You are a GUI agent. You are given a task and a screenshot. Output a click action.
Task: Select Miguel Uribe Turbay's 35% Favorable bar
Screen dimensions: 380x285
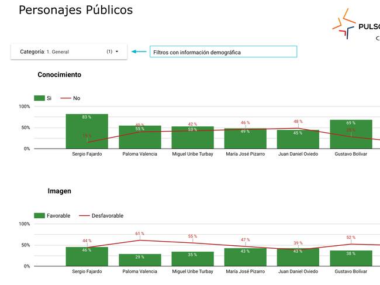click(x=192, y=259)
